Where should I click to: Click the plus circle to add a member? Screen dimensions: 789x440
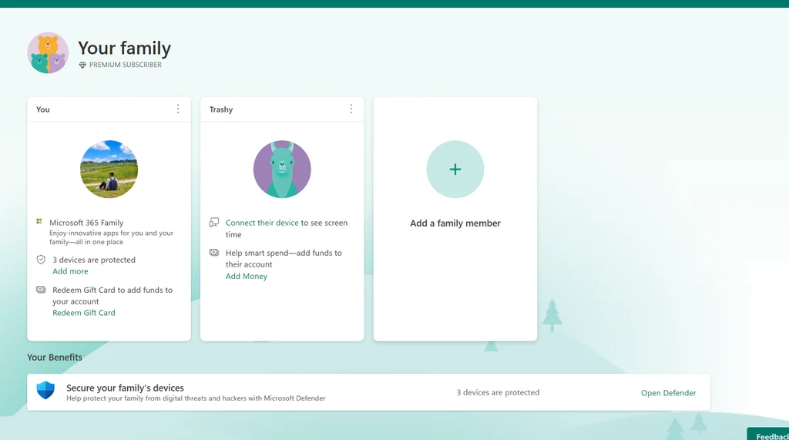coord(455,170)
